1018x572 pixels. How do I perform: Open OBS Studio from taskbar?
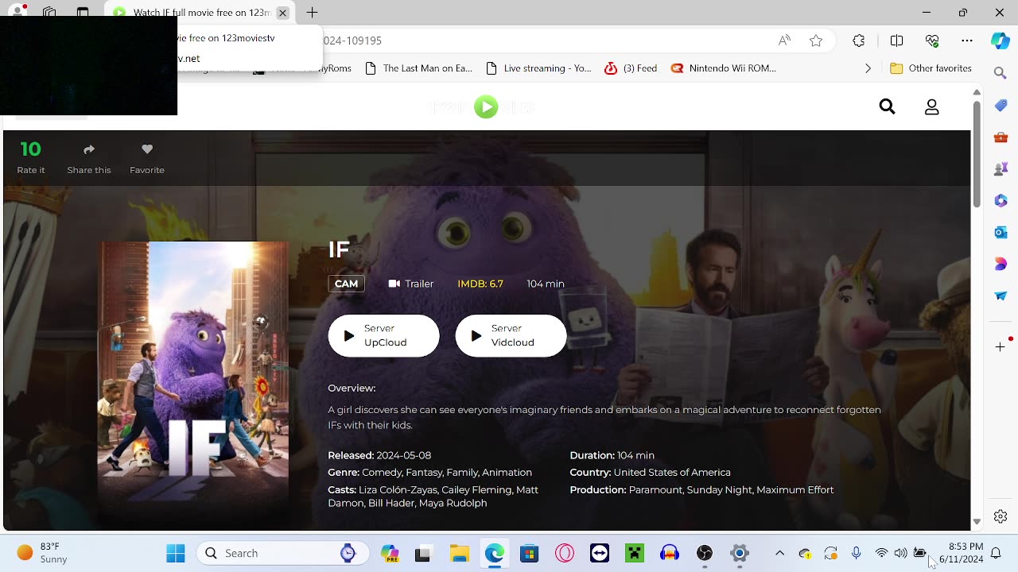click(x=705, y=553)
